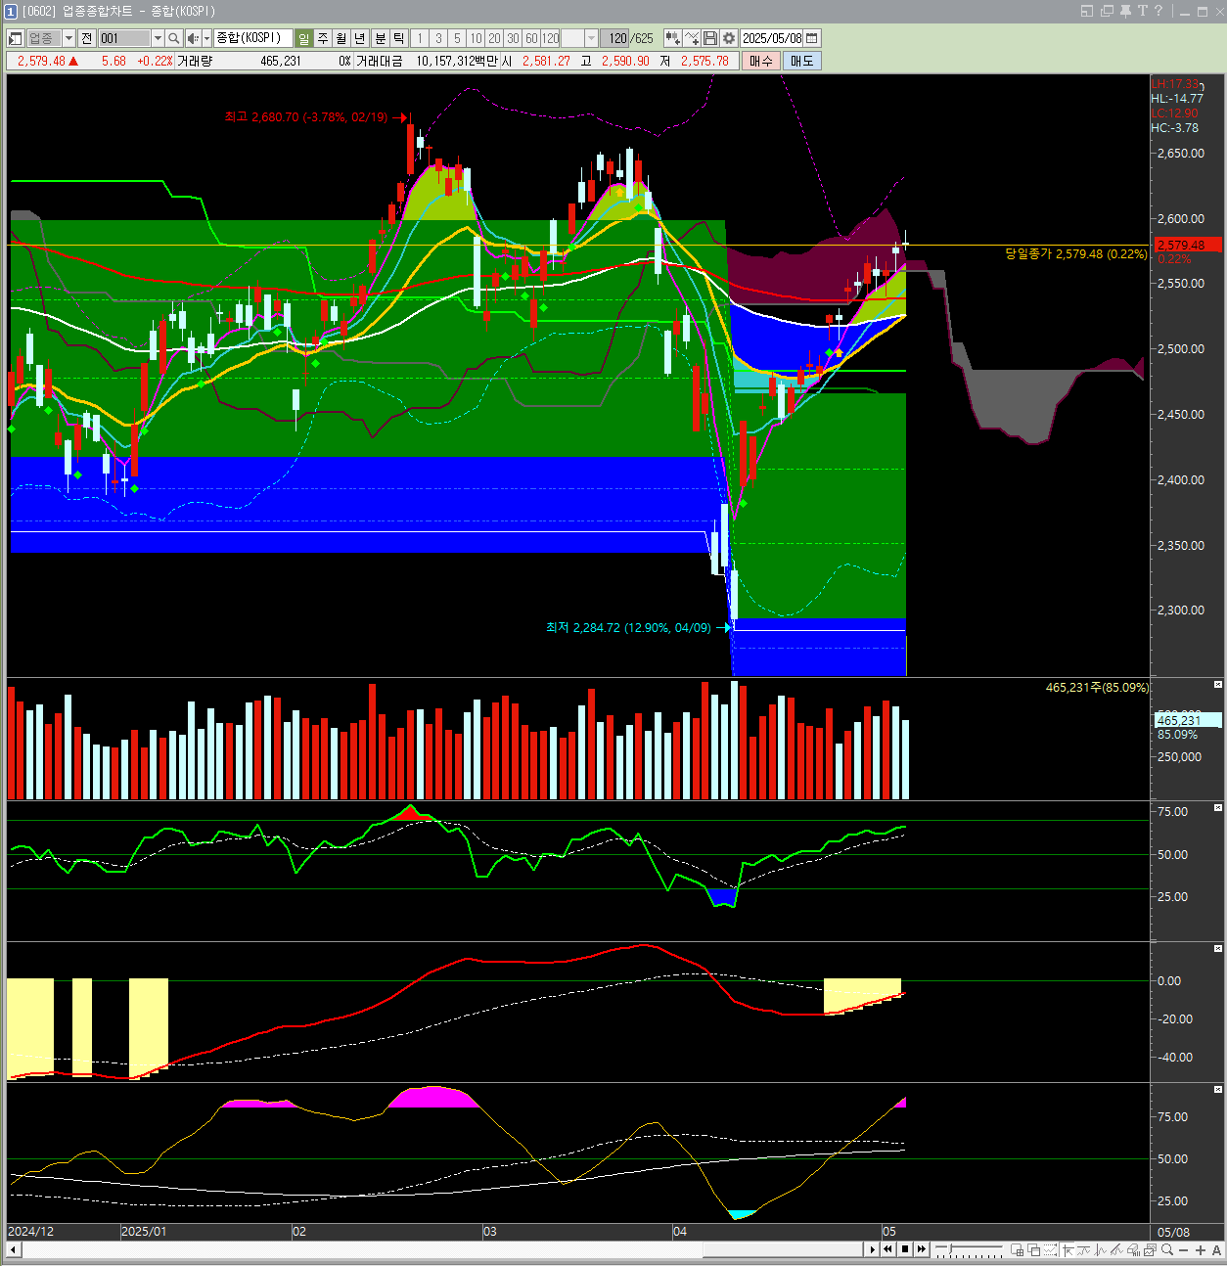Image resolution: width=1227 pixels, height=1266 pixels.
Task: Collapse the volume panel using its corner button
Action: click(1218, 684)
